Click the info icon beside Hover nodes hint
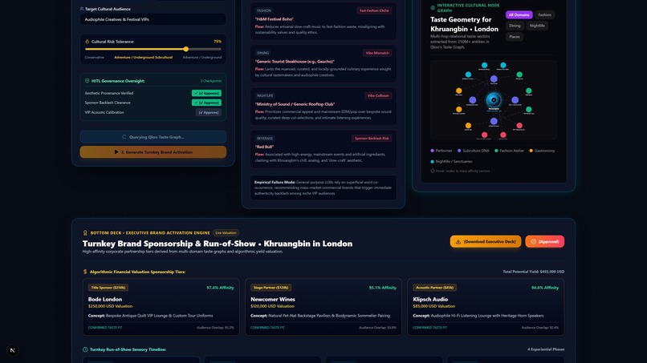This screenshot has height=363, width=647. [433, 171]
